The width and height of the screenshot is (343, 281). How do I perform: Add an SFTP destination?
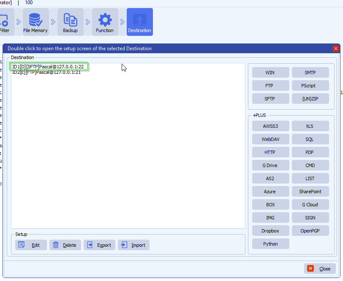[x=271, y=99]
